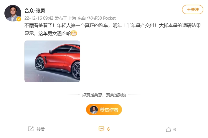Click the plus sign inside the 关注 button
The image size is (208, 138).
point(189,9)
